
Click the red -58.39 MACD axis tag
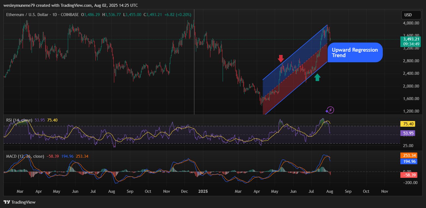[x=409, y=175]
